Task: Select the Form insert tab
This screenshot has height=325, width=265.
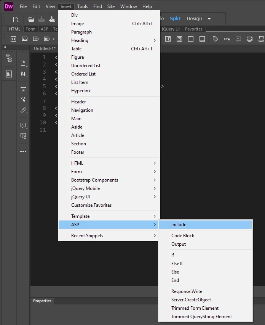Action: coord(30,29)
